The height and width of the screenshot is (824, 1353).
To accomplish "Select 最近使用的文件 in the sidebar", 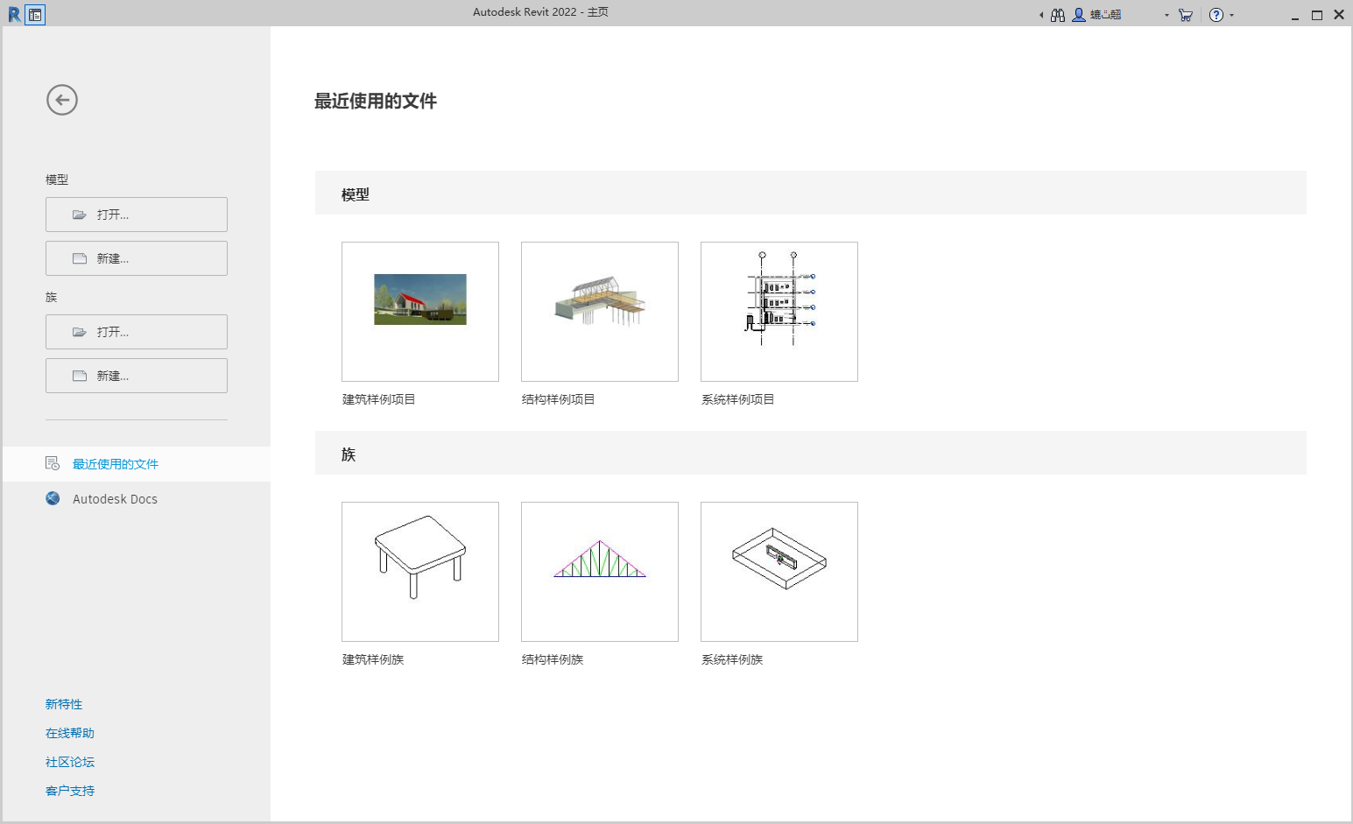I will click(x=137, y=464).
